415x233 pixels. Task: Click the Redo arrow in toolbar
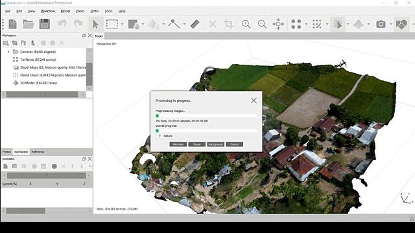(x=78, y=24)
